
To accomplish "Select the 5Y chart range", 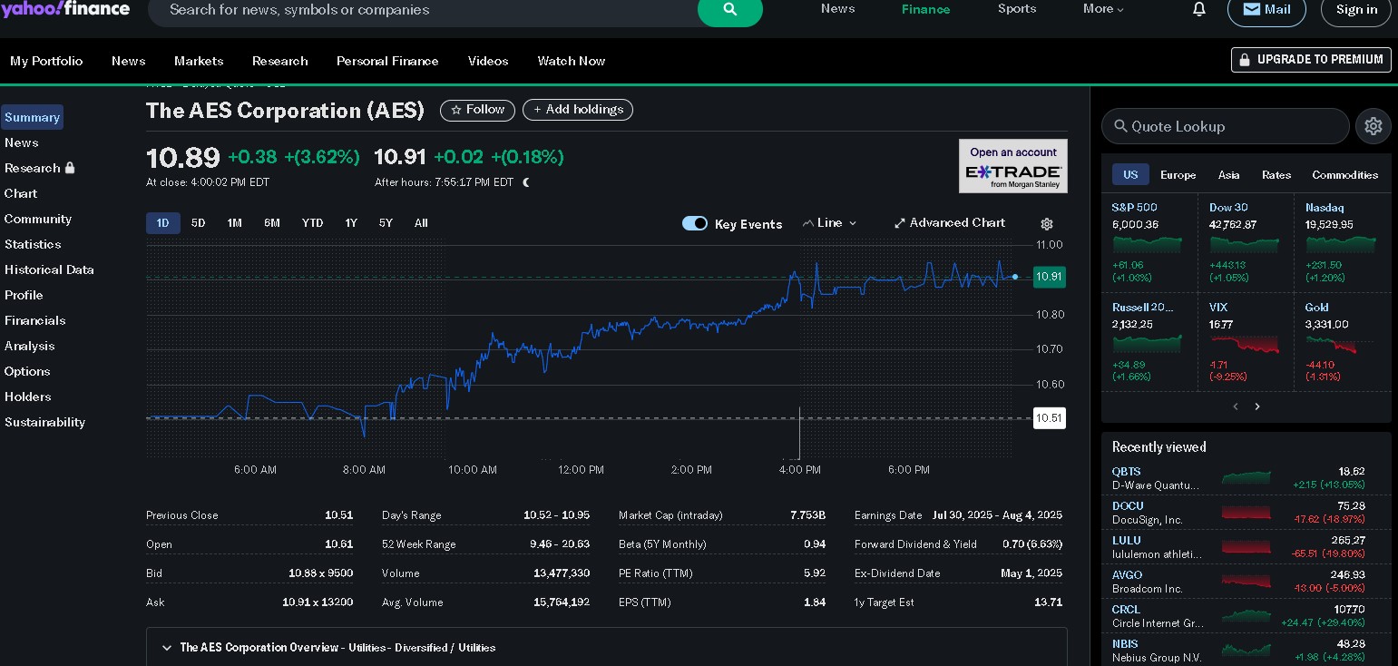I will point(386,223).
